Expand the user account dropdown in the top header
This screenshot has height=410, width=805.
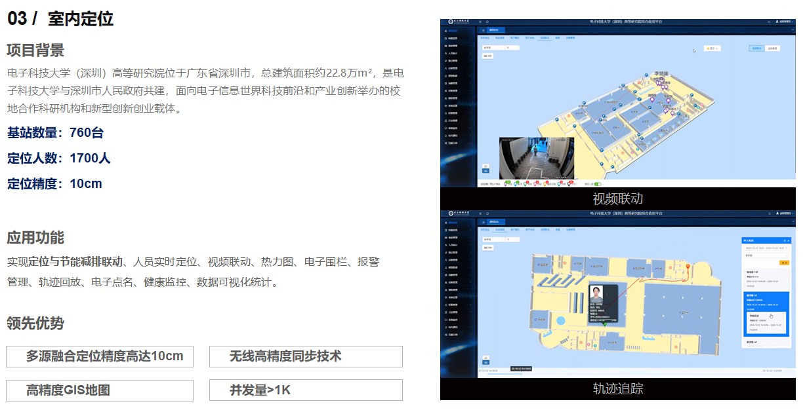(x=783, y=22)
